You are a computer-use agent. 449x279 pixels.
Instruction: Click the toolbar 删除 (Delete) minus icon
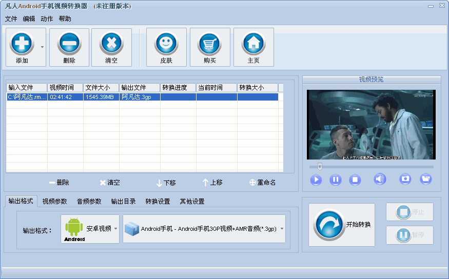point(69,44)
